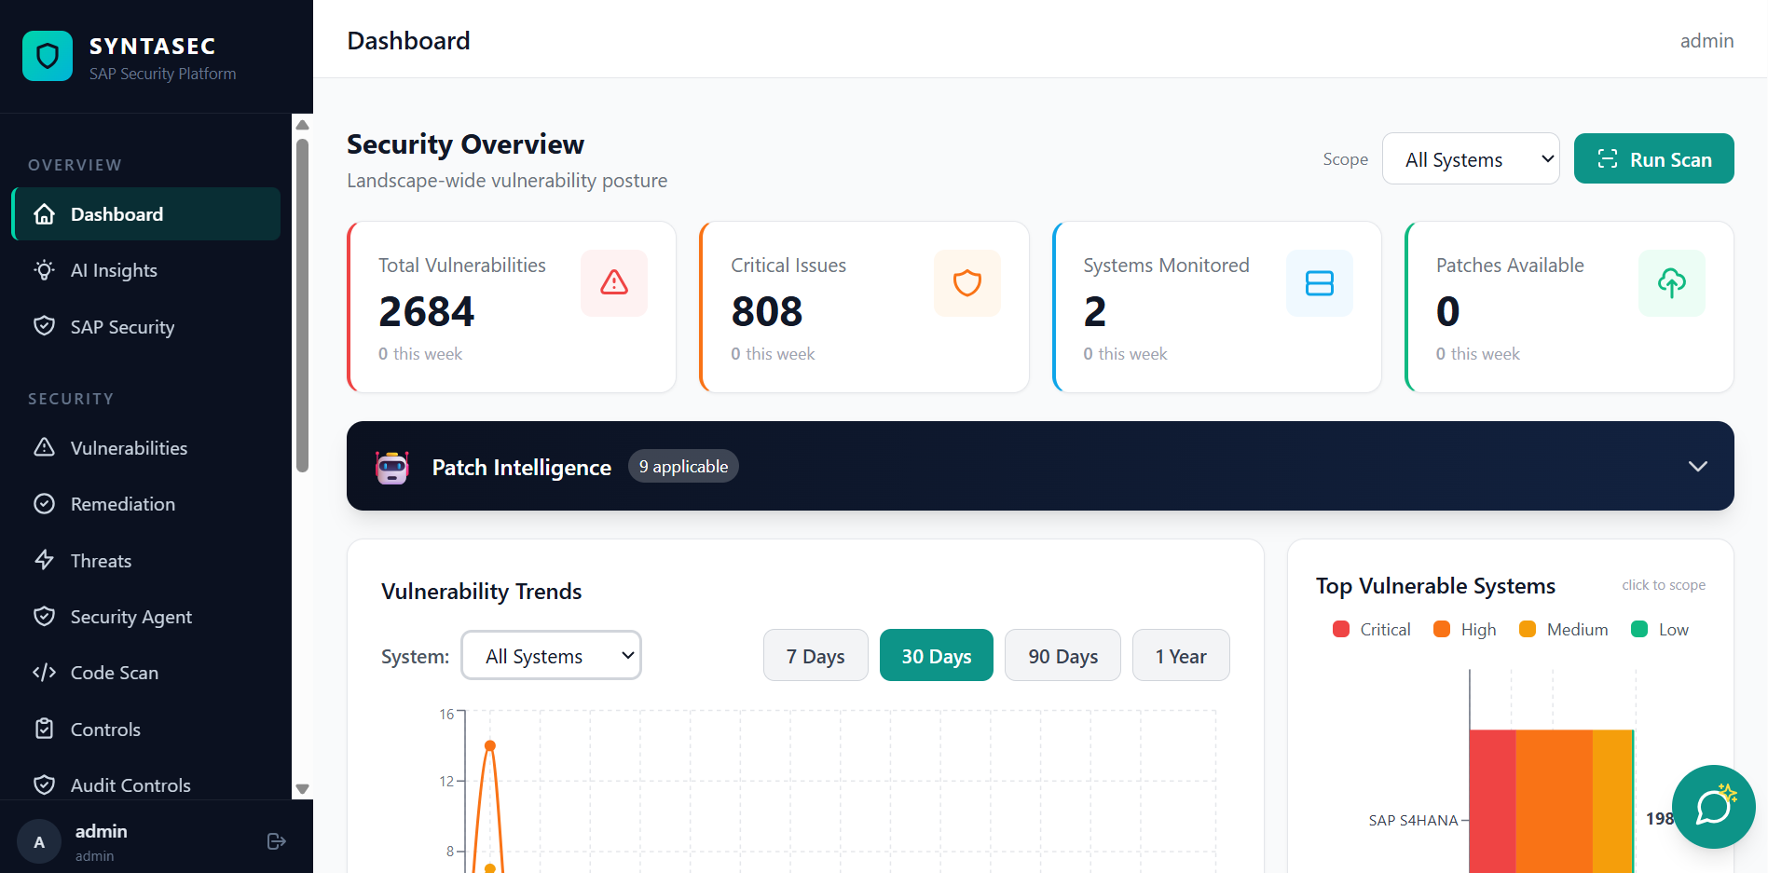Open the Controls page
Image resolution: width=1768 pixels, height=873 pixels.
[146, 729]
